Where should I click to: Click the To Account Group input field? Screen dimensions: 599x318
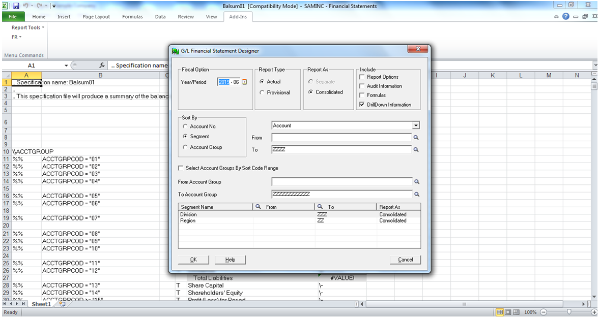tap(342, 195)
